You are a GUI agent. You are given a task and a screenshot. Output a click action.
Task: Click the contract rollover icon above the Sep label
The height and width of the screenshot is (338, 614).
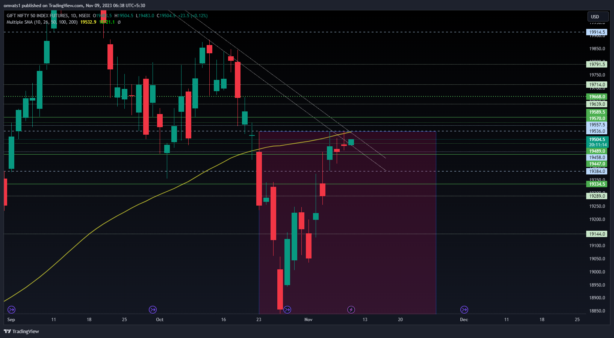coord(11,309)
